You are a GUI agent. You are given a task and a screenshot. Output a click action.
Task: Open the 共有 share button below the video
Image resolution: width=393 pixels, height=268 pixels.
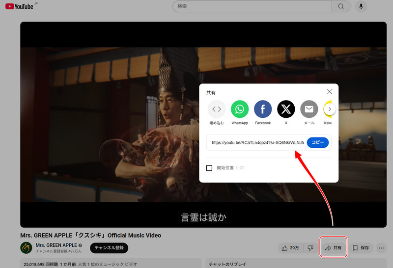tap(334, 248)
